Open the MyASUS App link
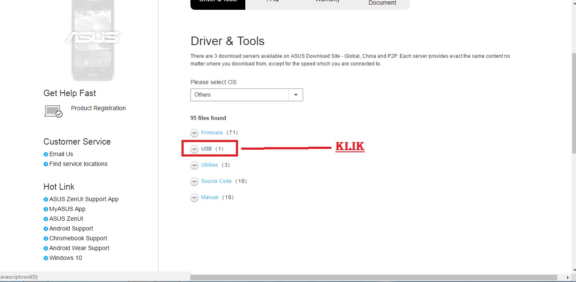576x282 pixels. pos(67,209)
